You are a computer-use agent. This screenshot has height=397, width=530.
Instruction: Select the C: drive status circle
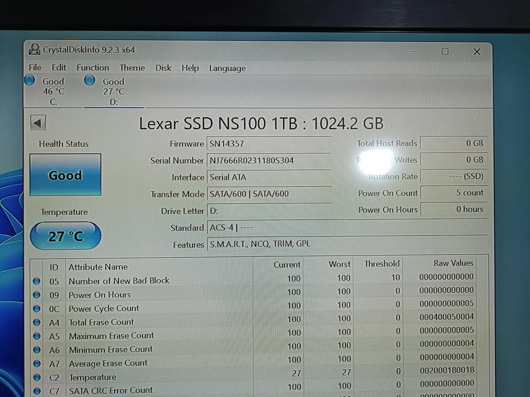(x=30, y=80)
